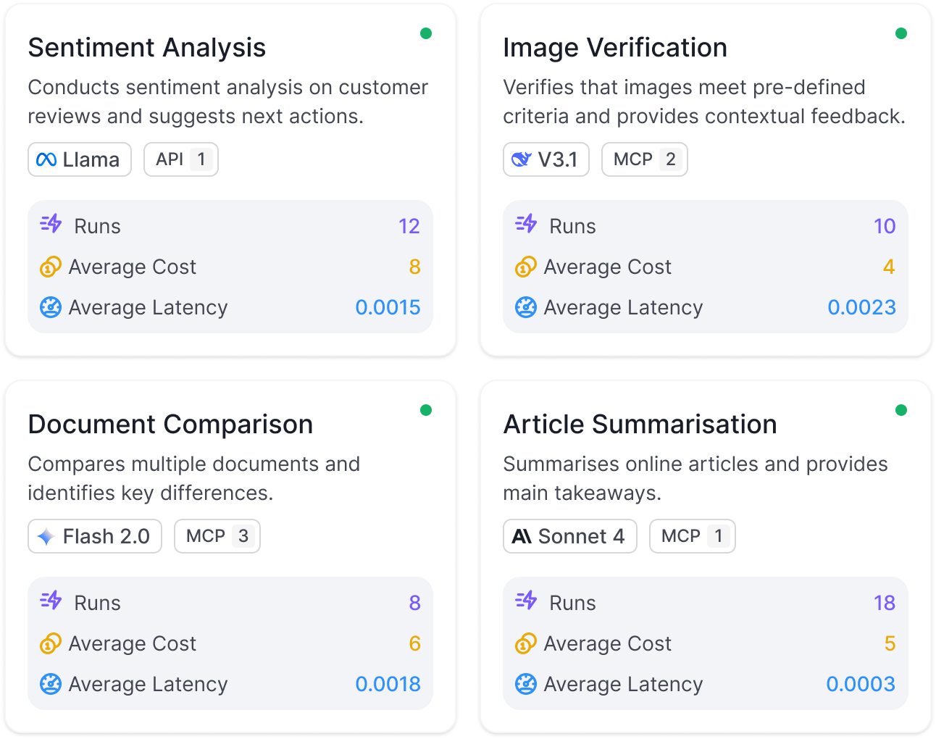936x739 pixels.
Task: Toggle the status dot on Document Comparison card
Action: [x=426, y=410]
